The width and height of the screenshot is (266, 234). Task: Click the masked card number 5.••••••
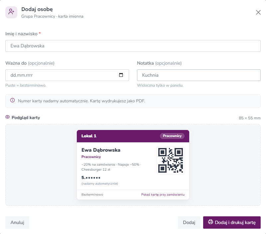coord(91,178)
